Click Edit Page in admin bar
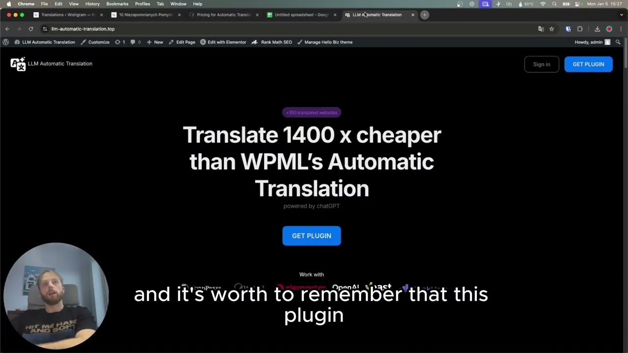628x353 pixels. pyautogui.click(x=182, y=42)
